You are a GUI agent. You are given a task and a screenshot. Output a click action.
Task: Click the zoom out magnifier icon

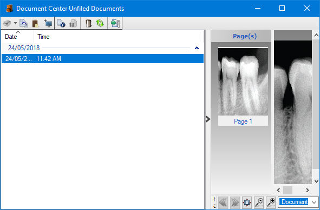tap(259, 202)
